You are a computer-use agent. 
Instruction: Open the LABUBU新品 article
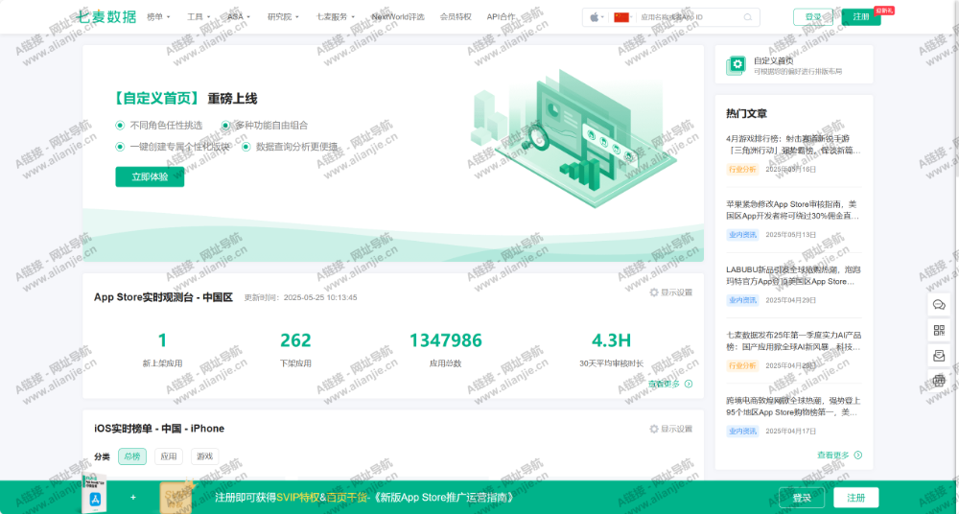(793, 275)
